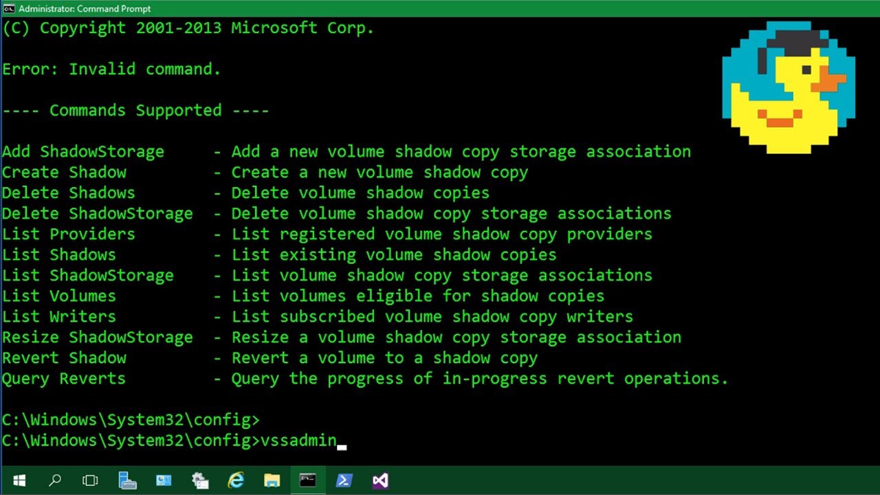Click 'Delete volume shadow copies' description
This screenshot has width=880, height=495.
click(x=360, y=192)
